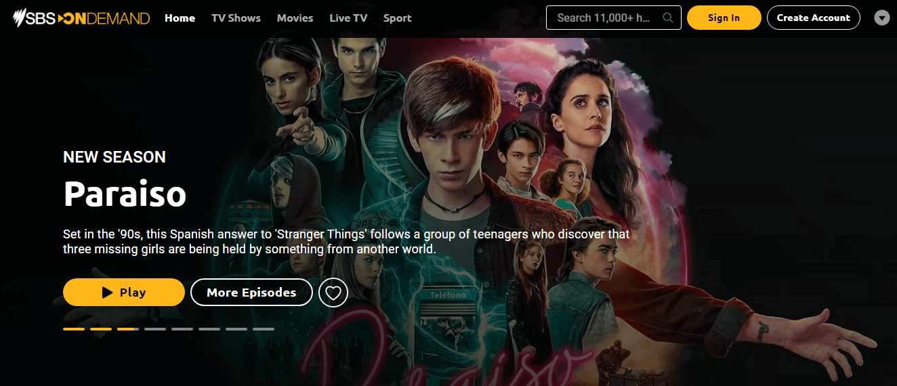Focus the Search 11,000+ hours field
Screen dimensions: 897x386
tap(613, 18)
